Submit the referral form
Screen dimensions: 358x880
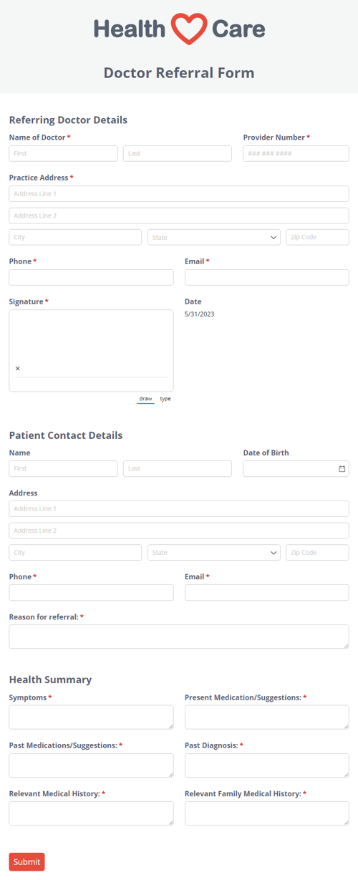pyautogui.click(x=26, y=861)
